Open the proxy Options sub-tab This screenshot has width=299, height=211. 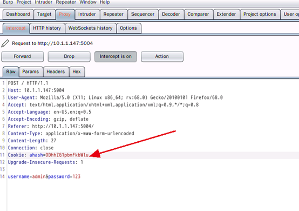tap(128, 28)
